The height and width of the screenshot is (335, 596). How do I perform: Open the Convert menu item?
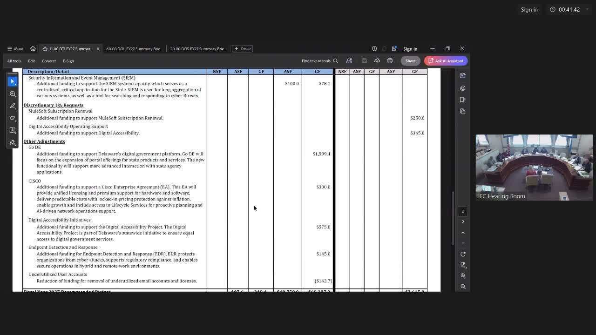pos(49,61)
